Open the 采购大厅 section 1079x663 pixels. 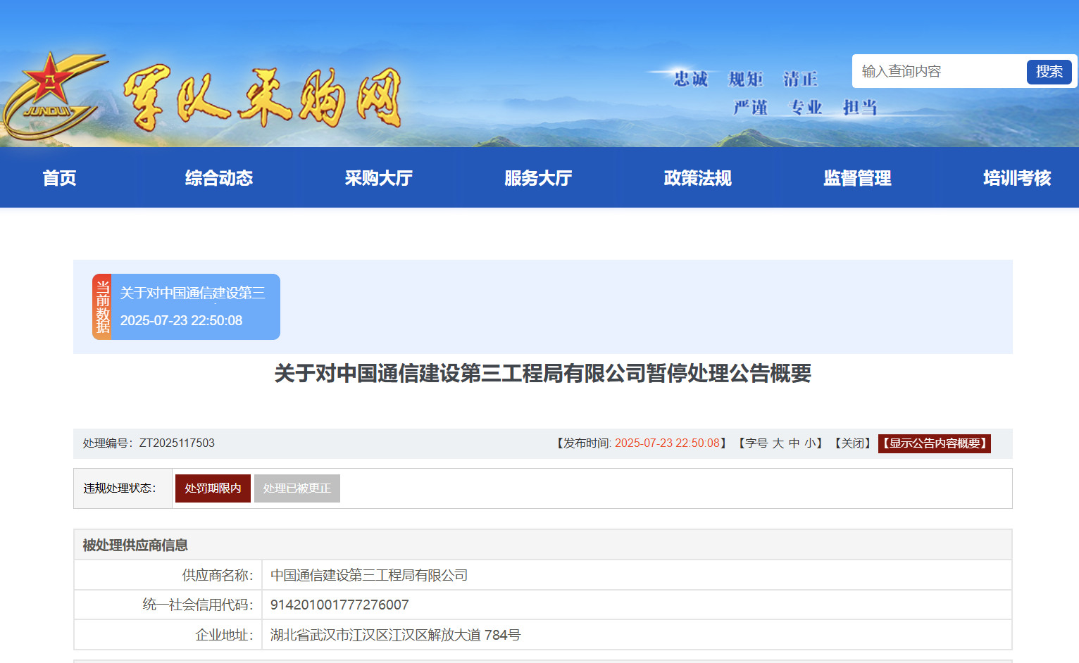379,178
